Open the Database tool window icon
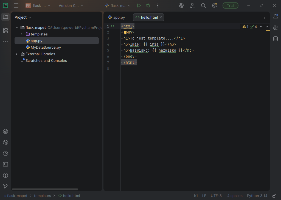The height and width of the screenshot is (200, 281). coord(276,38)
